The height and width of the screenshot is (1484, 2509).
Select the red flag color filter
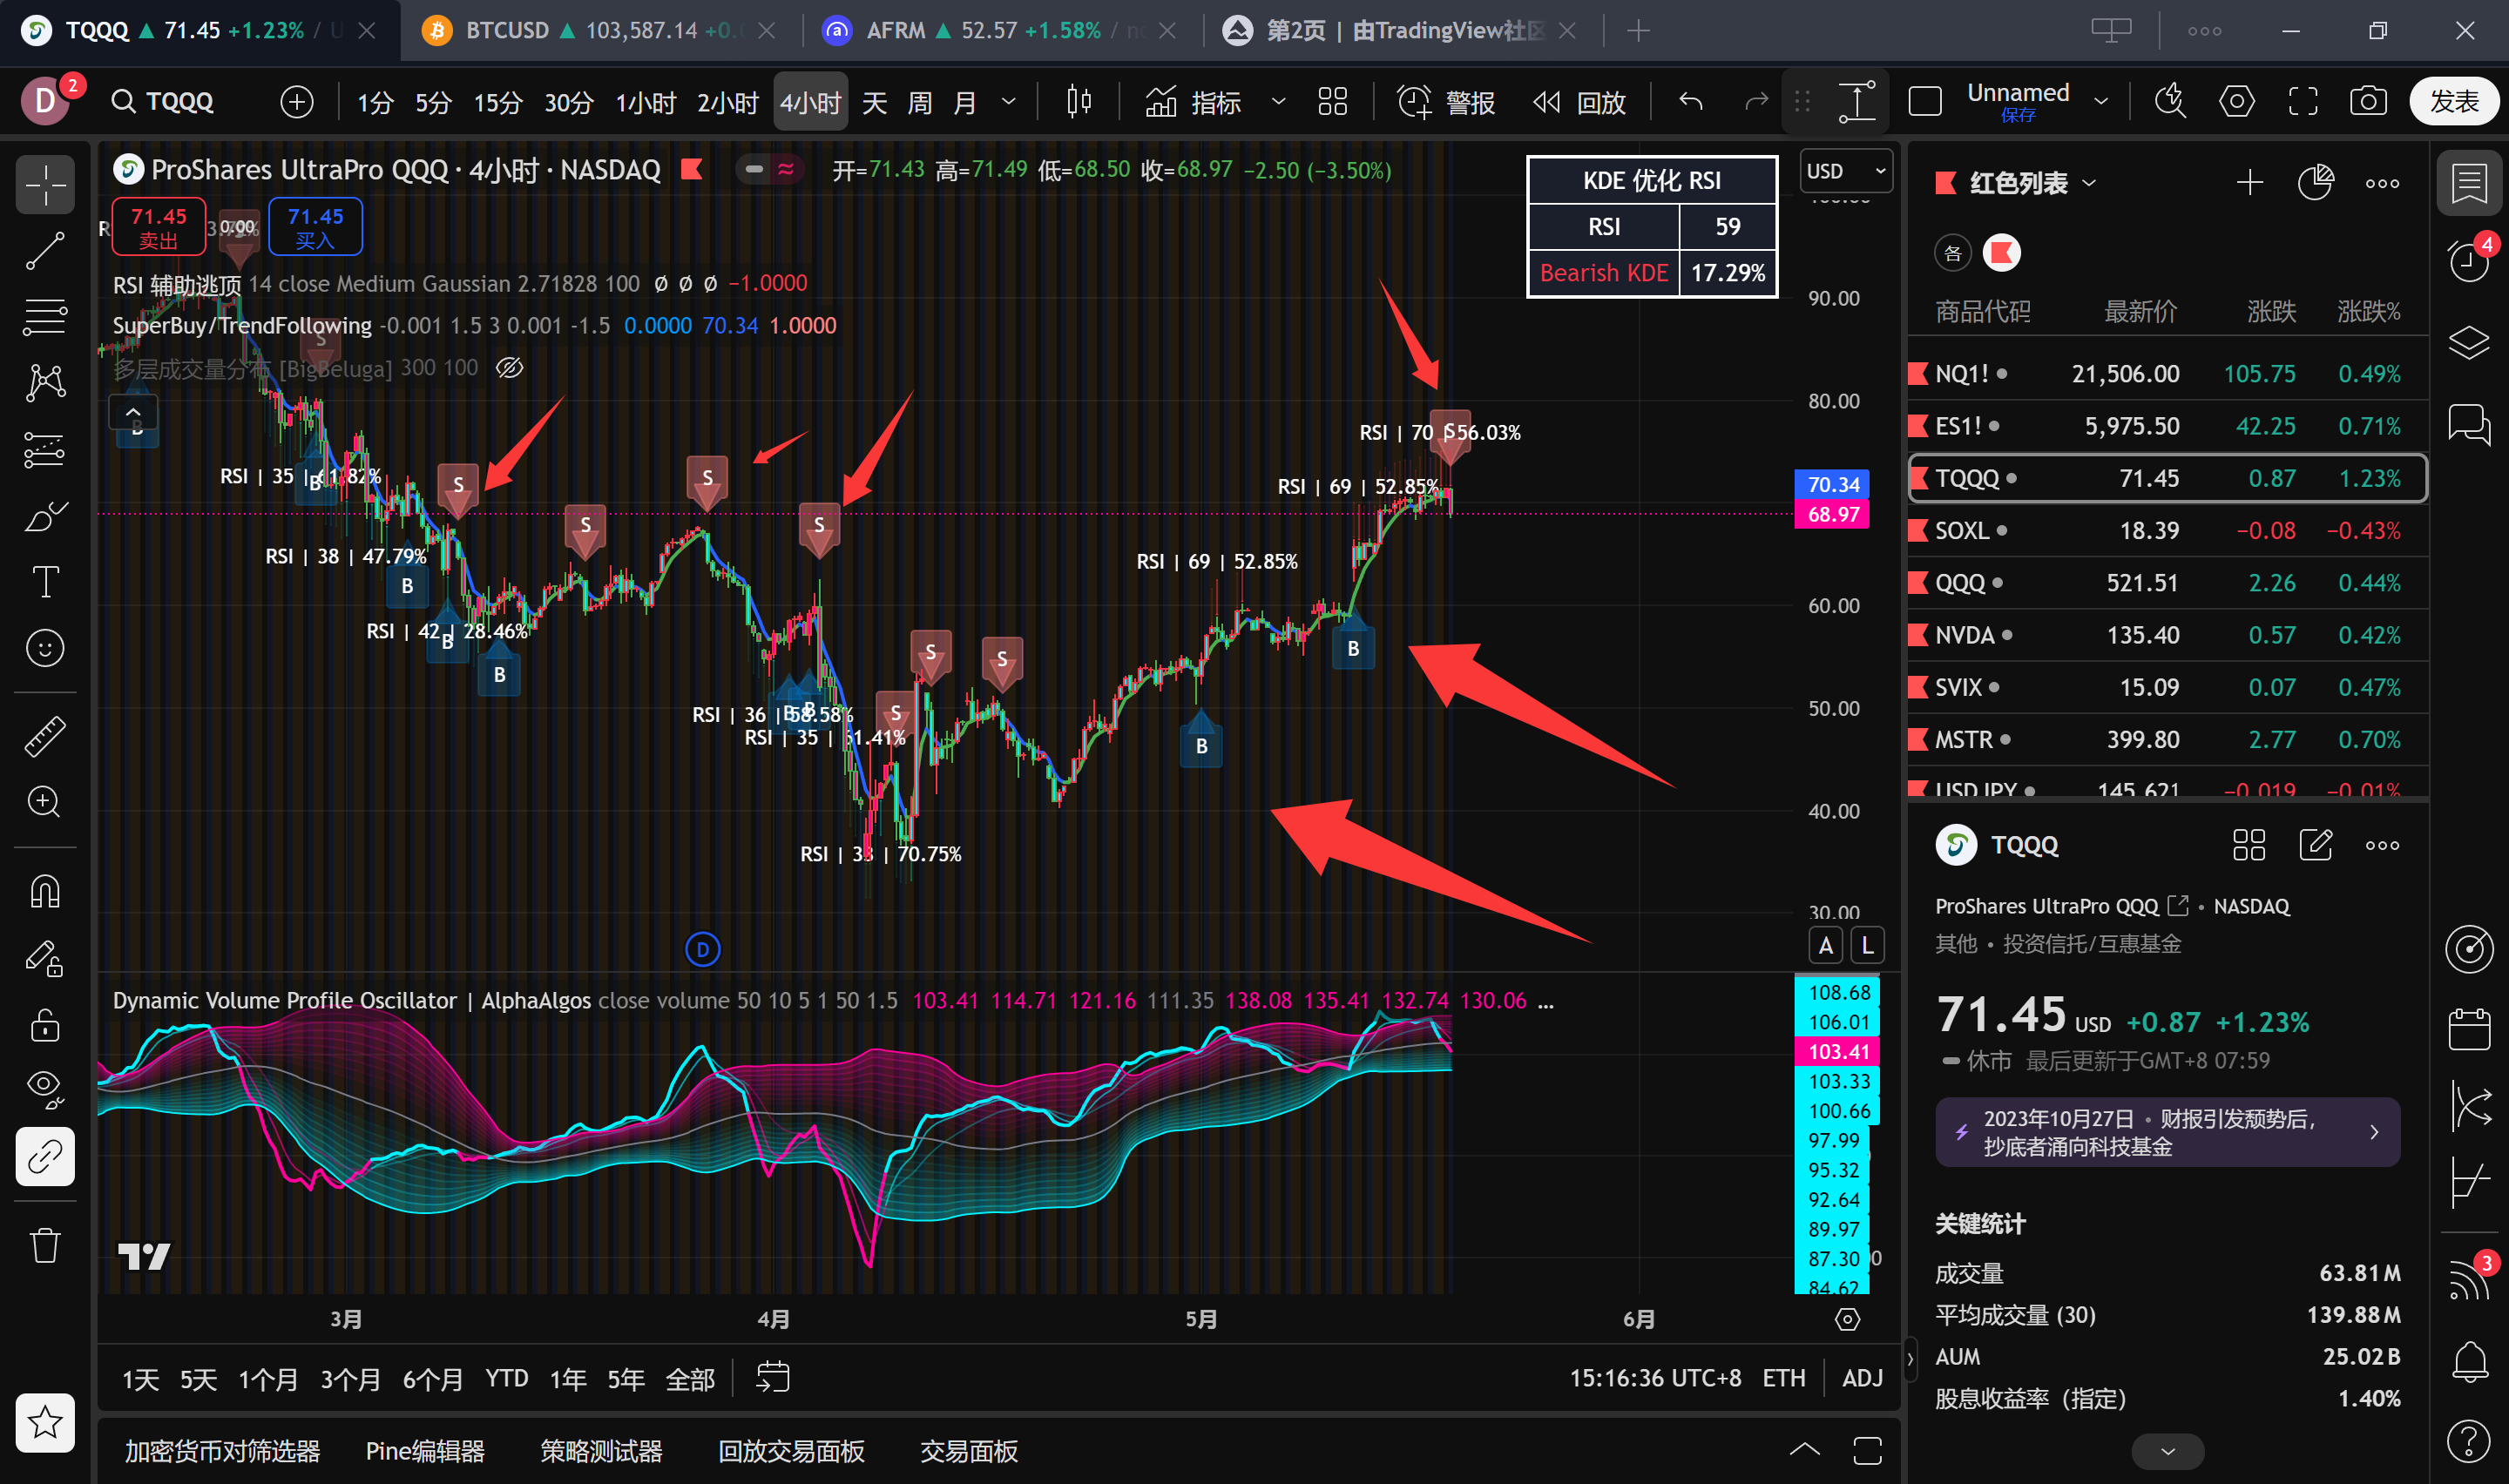point(2002,253)
